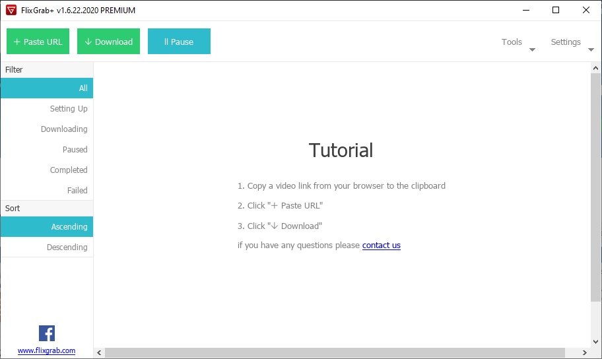The width and height of the screenshot is (602, 359).
Task: Maximize the FlixGrab+ window
Action: tap(556, 11)
